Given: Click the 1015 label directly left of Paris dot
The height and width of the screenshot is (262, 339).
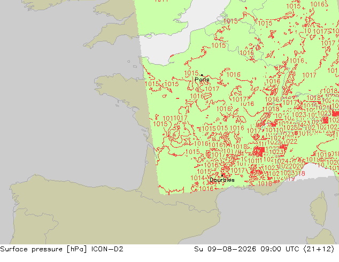Looking at the screenshot, I should coord(191,73).
